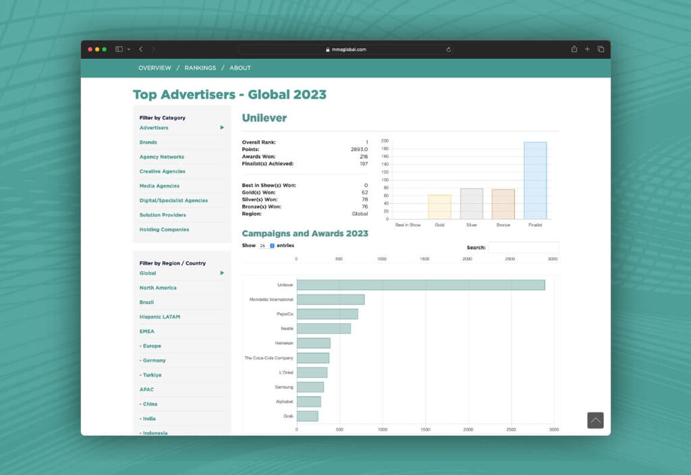
Task: Open the Safari share icon
Action: tap(574, 49)
